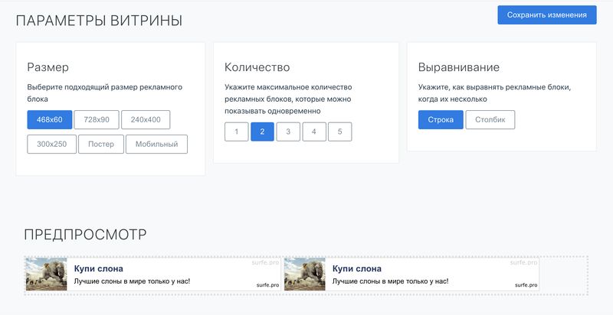
Task: Set ad block quantity to 5
Action: (339, 132)
